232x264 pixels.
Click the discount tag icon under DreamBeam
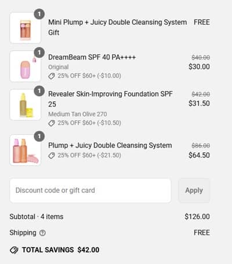point(52,76)
